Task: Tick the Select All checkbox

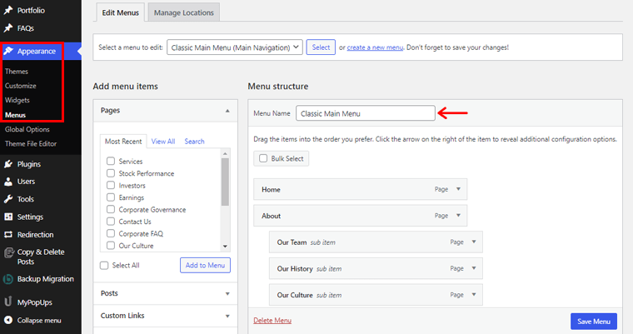Action: click(x=104, y=265)
